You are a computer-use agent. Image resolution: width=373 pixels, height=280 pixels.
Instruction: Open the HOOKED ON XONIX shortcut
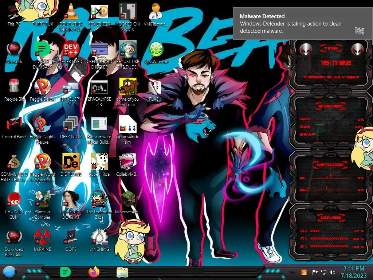click(128, 17)
